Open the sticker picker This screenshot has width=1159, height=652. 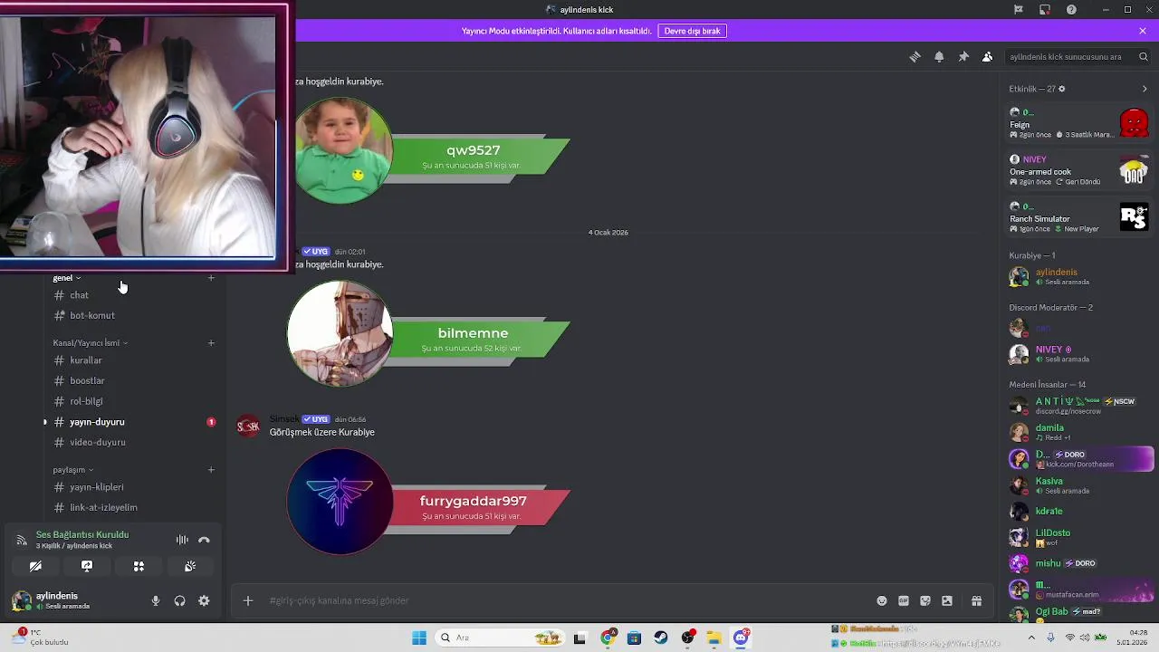[925, 600]
